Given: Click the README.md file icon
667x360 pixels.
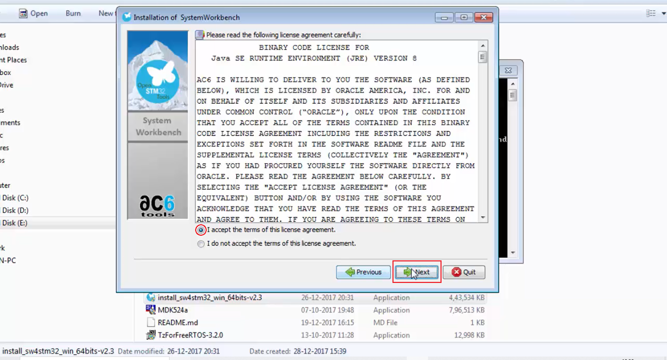Looking at the screenshot, I should click(151, 323).
